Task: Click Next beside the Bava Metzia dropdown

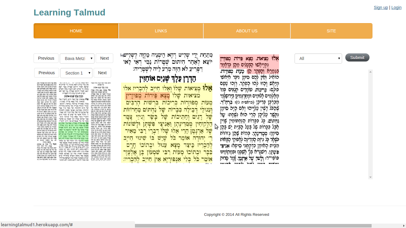Action: pos(104,58)
